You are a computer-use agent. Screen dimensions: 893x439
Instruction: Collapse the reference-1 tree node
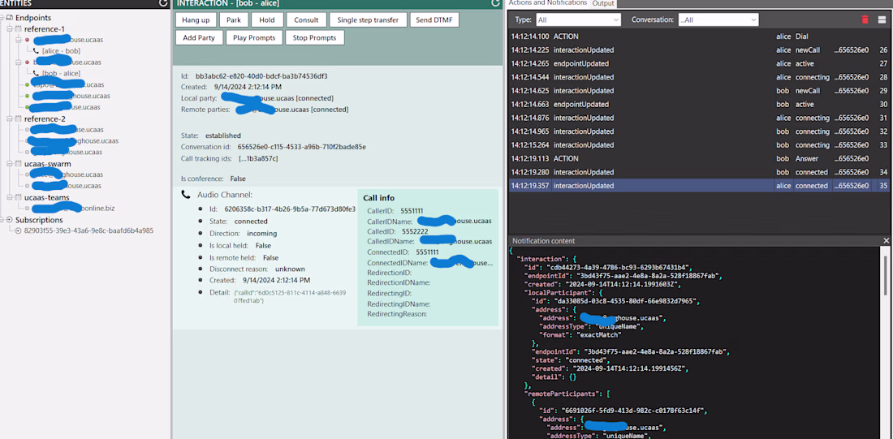9,29
